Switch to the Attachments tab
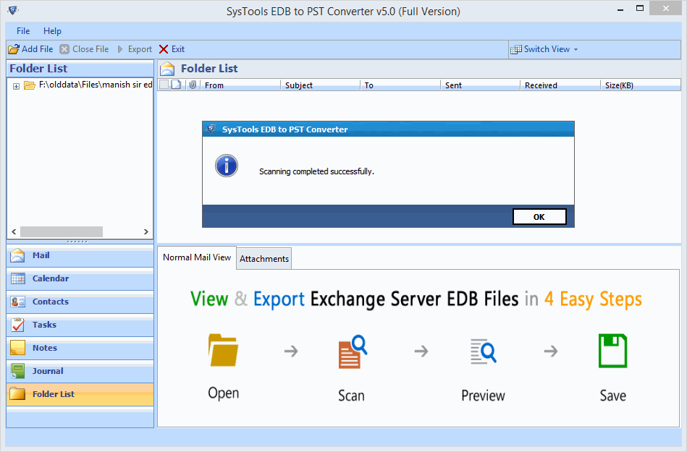 click(x=264, y=259)
